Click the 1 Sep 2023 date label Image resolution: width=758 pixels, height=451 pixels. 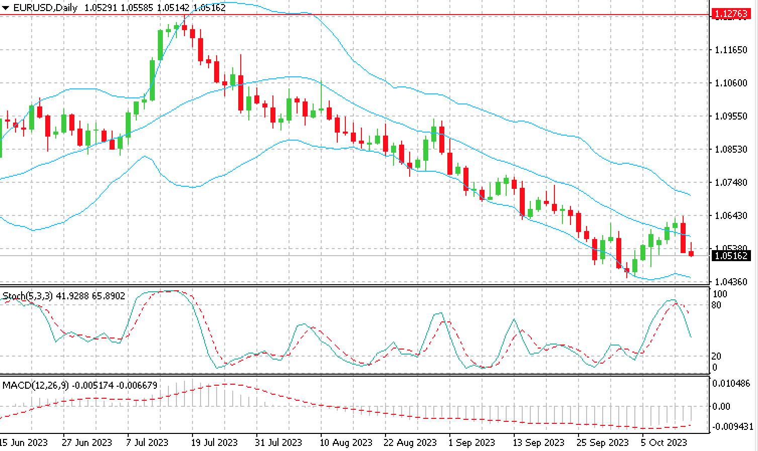click(x=471, y=442)
